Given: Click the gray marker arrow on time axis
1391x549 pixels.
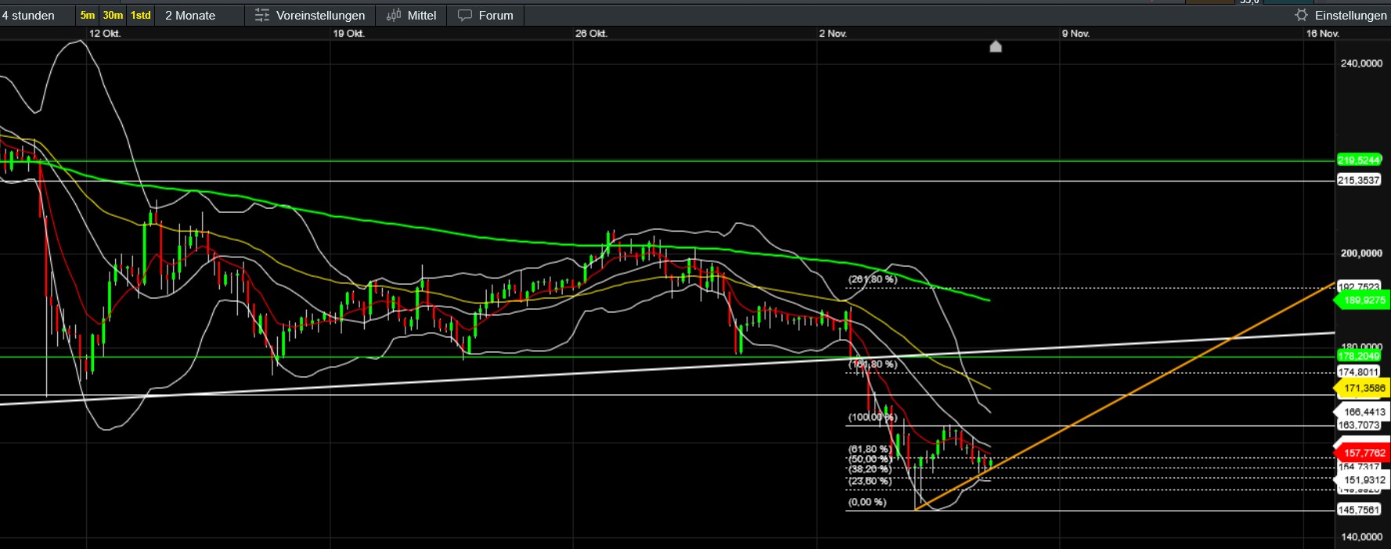Looking at the screenshot, I should click(996, 47).
